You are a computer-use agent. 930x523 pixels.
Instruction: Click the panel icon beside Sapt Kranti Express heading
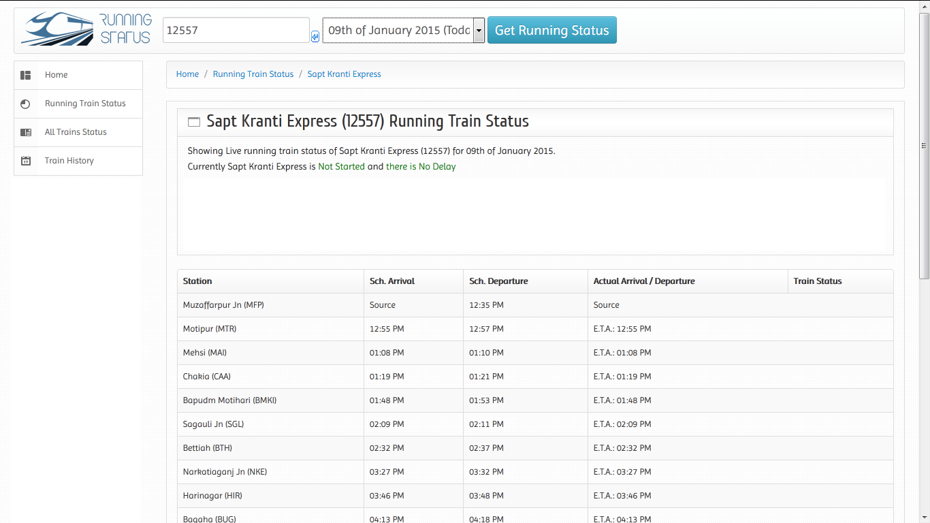click(194, 122)
